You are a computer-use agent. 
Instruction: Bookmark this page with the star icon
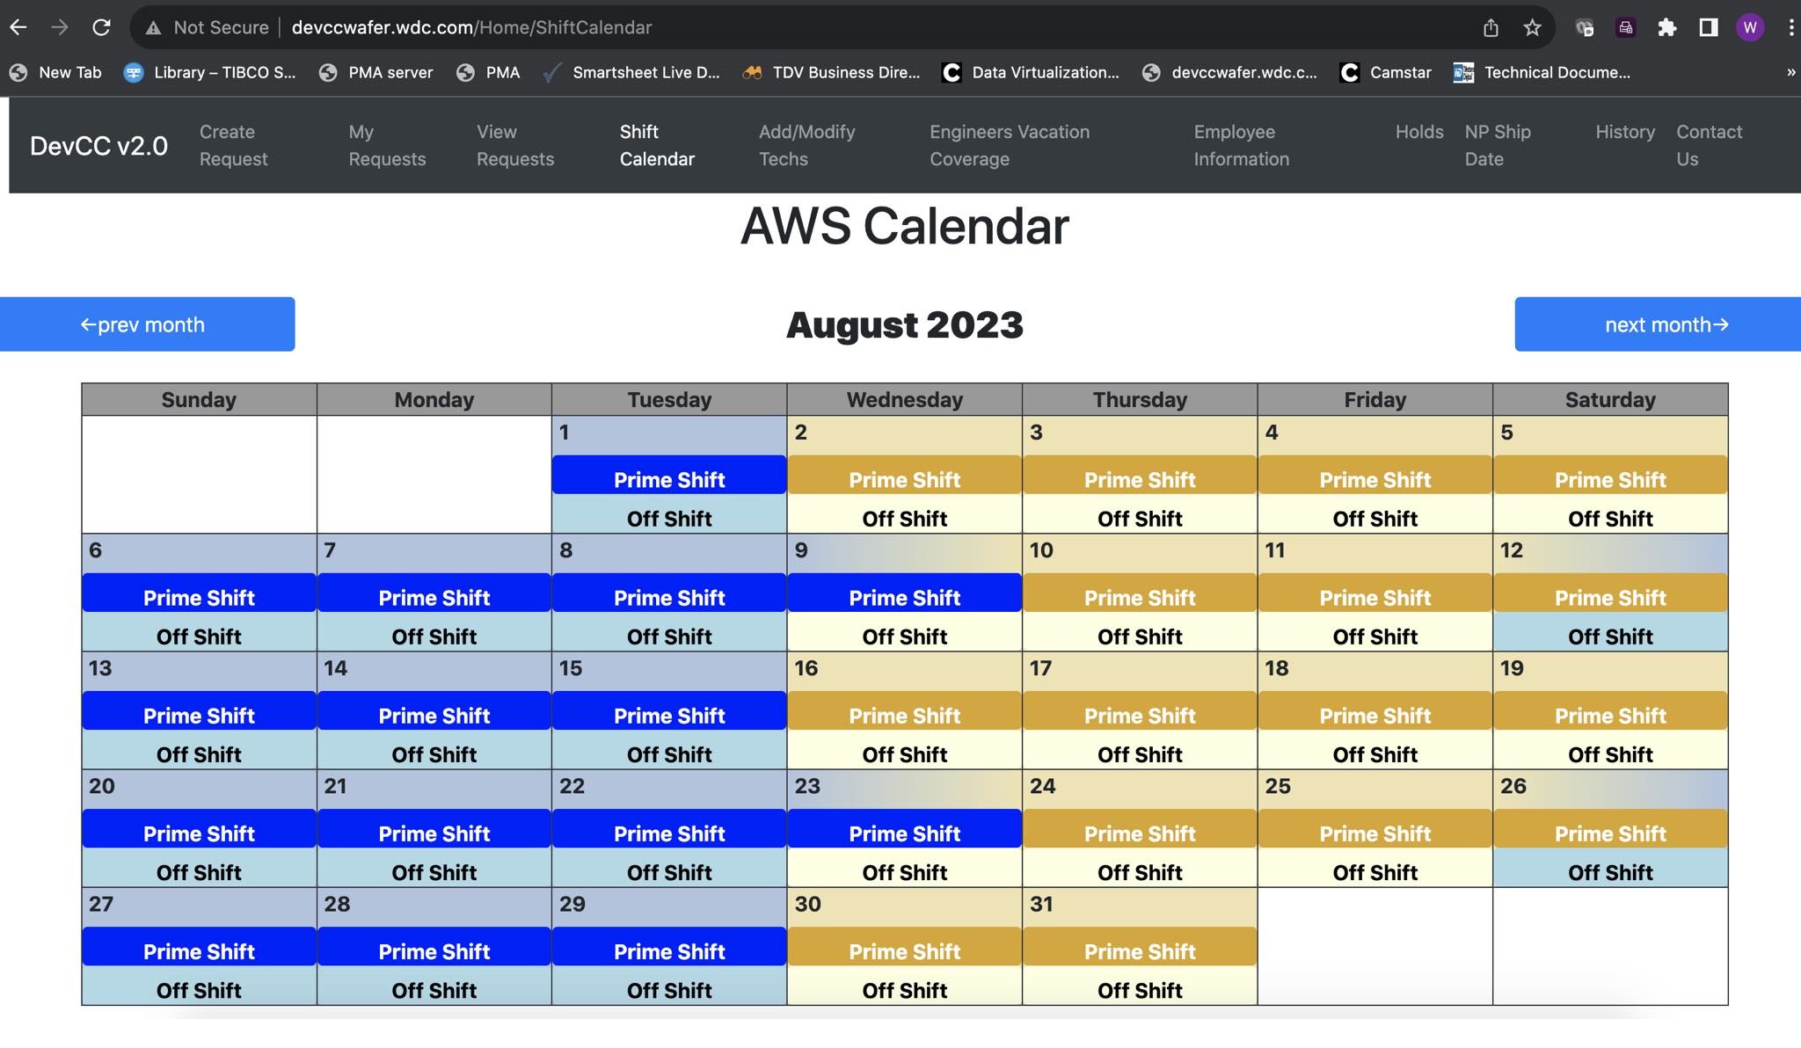click(1533, 28)
